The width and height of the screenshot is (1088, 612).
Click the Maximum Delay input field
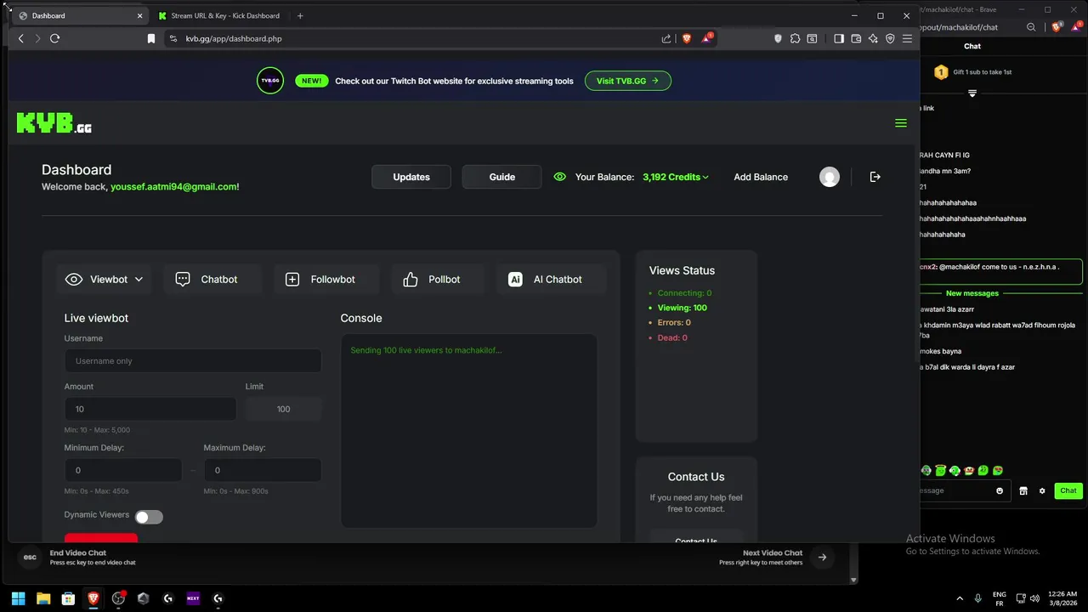point(263,470)
